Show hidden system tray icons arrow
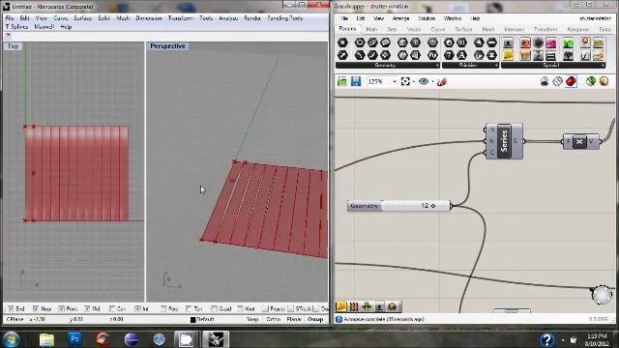This screenshot has width=619, height=348. tap(563, 339)
